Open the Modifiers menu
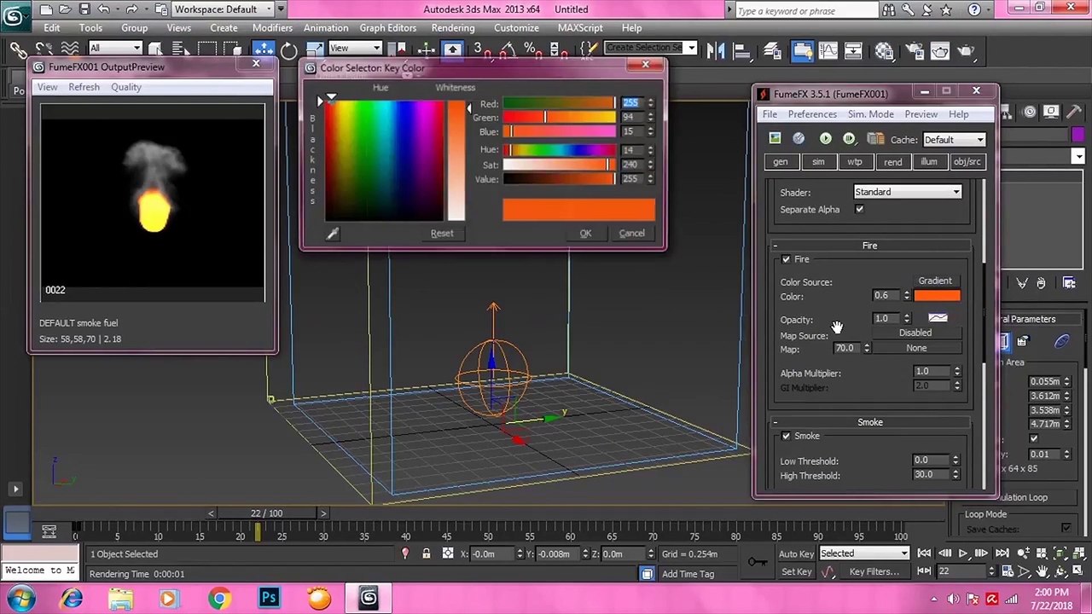Viewport: 1092px width, 614px height. pyautogui.click(x=272, y=28)
